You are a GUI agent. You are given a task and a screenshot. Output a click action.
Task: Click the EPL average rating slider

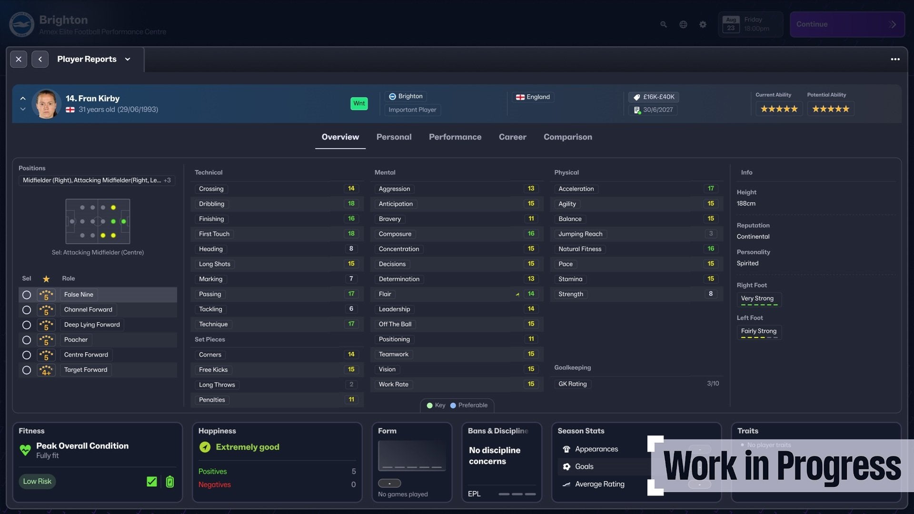click(x=517, y=494)
